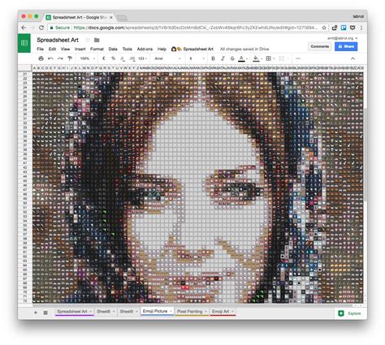Open the font size dropdown

(197, 58)
